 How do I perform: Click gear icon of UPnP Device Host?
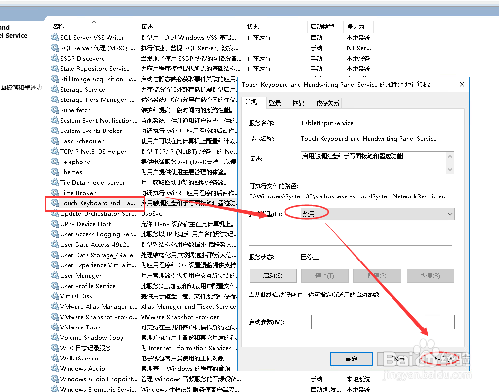(x=55, y=224)
